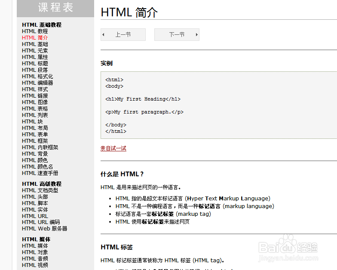Open HTML 元素 lesson
The height and width of the screenshot is (270, 337).
pos(35,51)
